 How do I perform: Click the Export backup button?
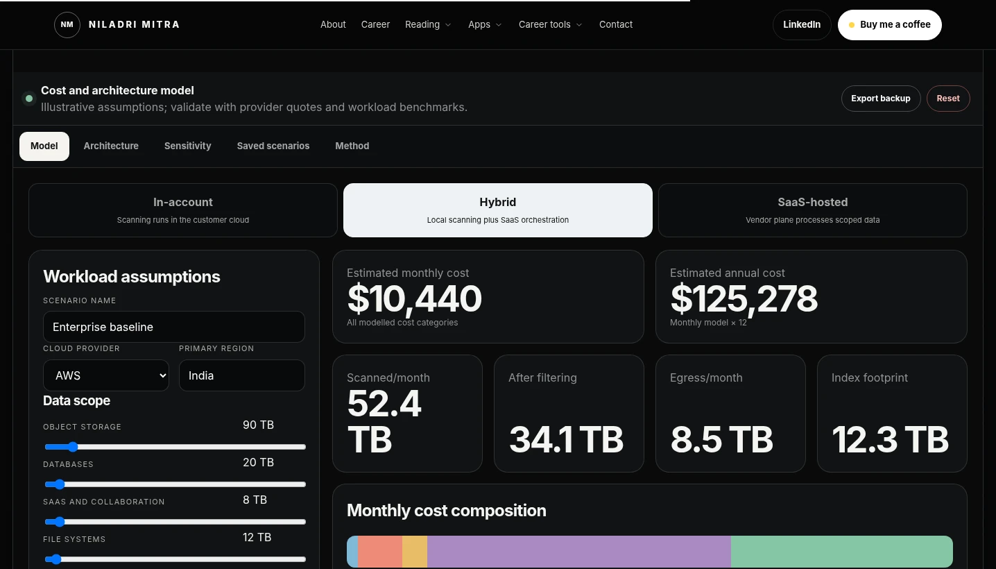click(881, 99)
